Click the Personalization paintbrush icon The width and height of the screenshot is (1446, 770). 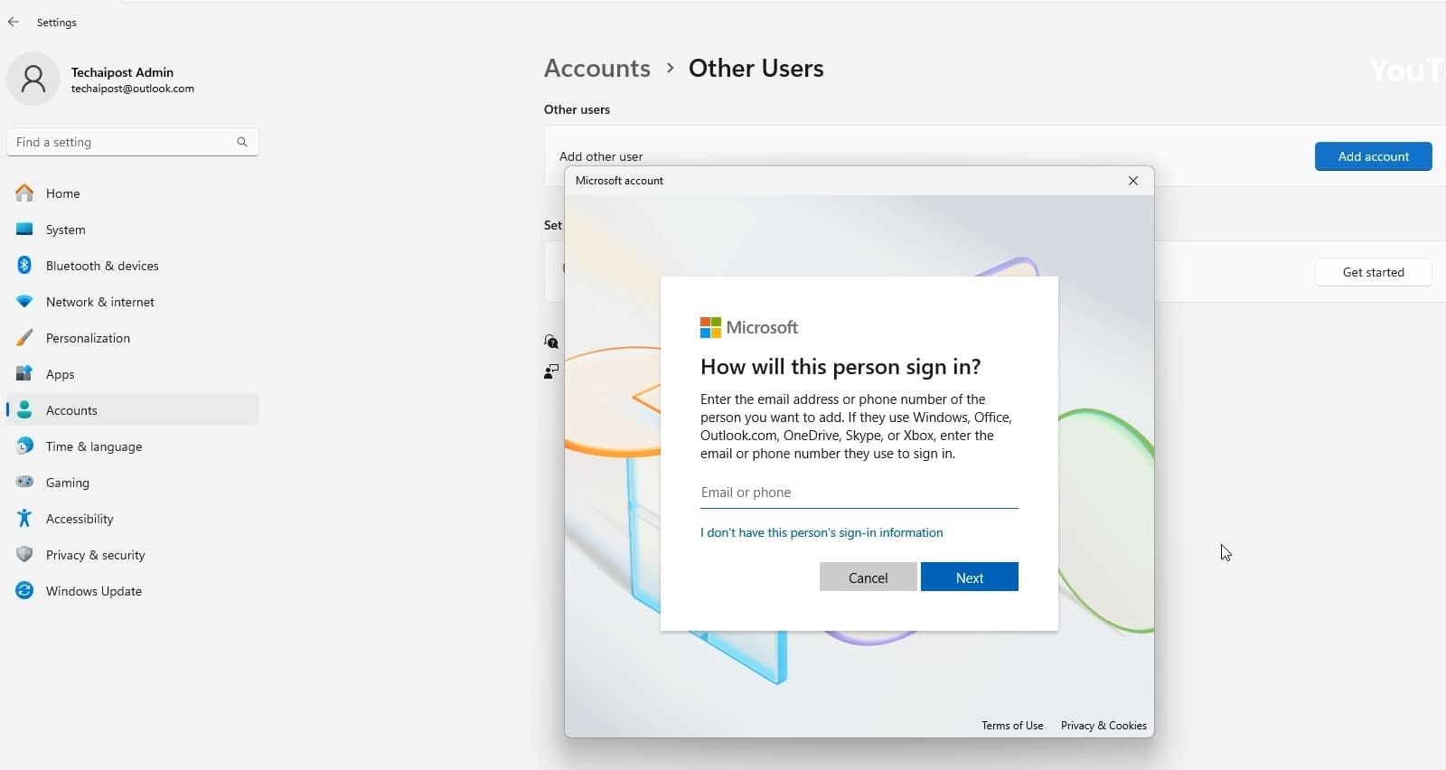pos(24,337)
